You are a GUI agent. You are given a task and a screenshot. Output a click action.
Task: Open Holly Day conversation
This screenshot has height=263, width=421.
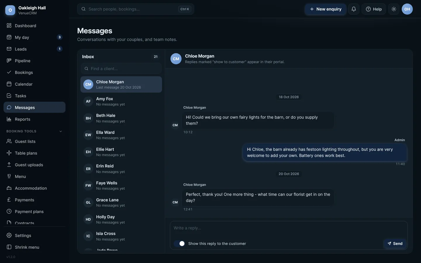click(x=121, y=219)
